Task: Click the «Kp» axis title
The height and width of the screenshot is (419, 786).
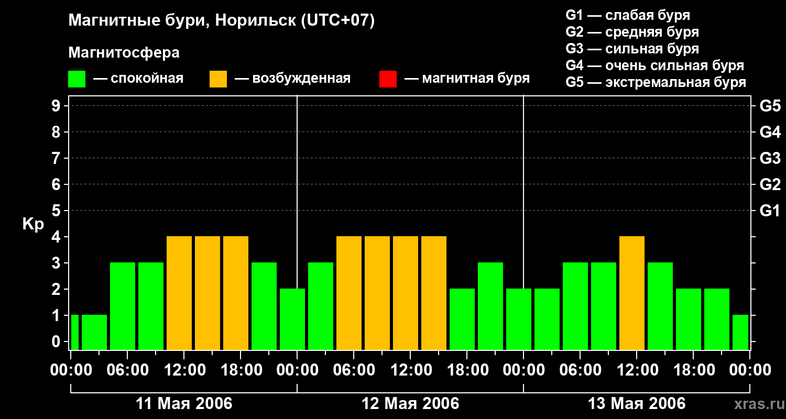Action: point(33,224)
